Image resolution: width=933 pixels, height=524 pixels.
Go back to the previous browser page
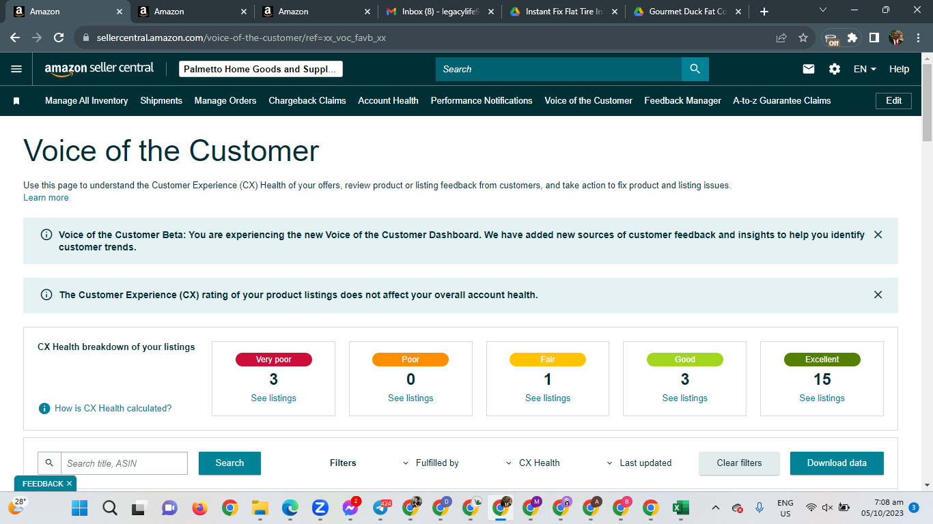pos(15,38)
